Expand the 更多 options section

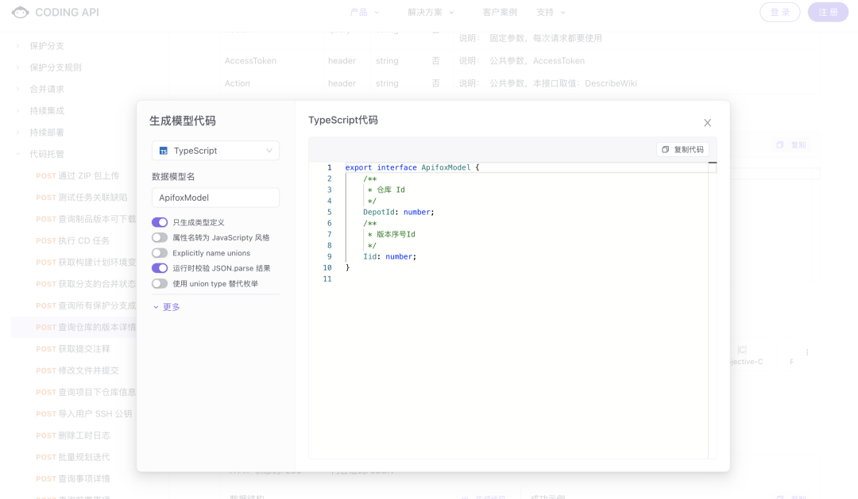[x=167, y=307]
